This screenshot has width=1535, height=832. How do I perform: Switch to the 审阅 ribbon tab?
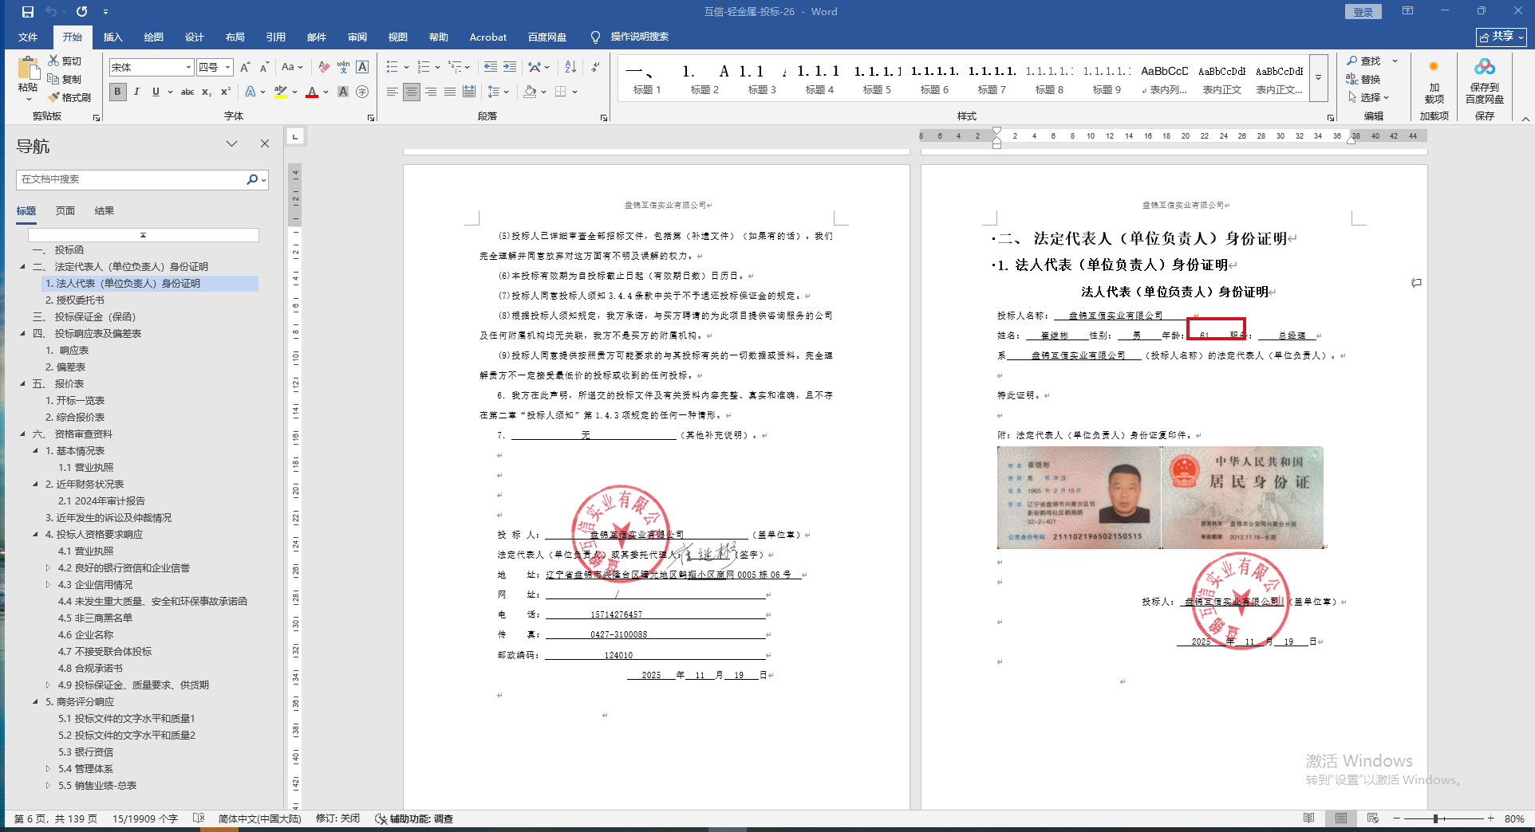[357, 37]
